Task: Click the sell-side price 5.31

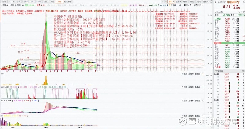Action: [x=227, y=21]
